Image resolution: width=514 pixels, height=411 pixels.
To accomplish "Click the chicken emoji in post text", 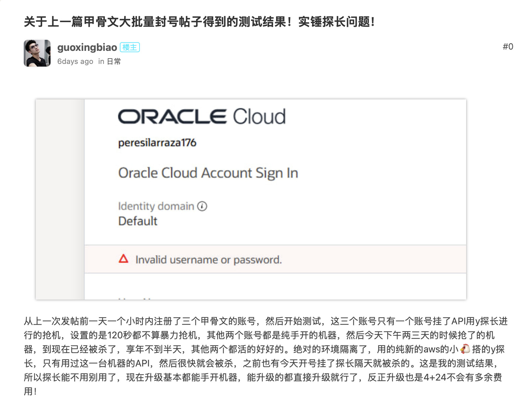I will (465, 349).
